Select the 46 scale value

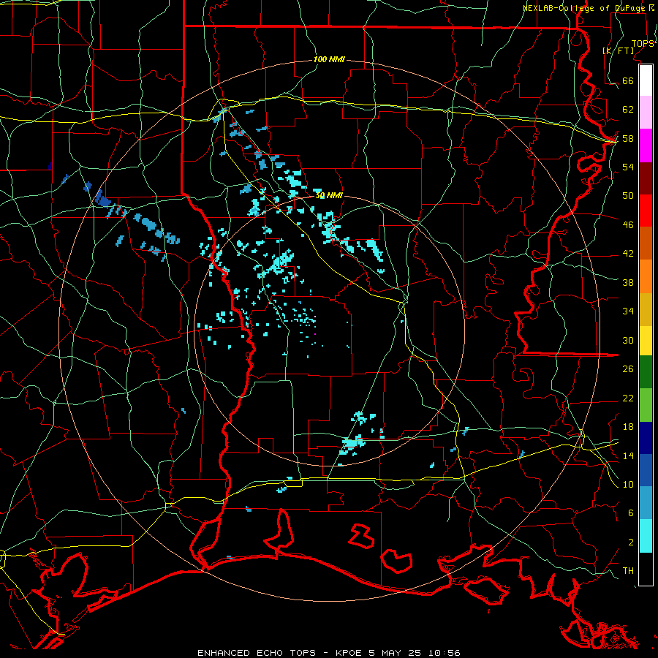pyautogui.click(x=628, y=225)
